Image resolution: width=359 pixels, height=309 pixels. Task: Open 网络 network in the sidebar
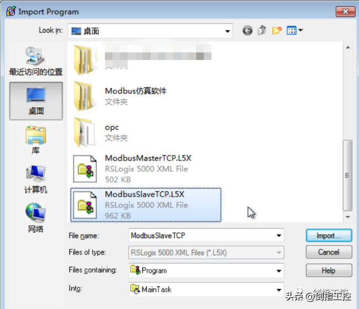pyautogui.click(x=36, y=218)
